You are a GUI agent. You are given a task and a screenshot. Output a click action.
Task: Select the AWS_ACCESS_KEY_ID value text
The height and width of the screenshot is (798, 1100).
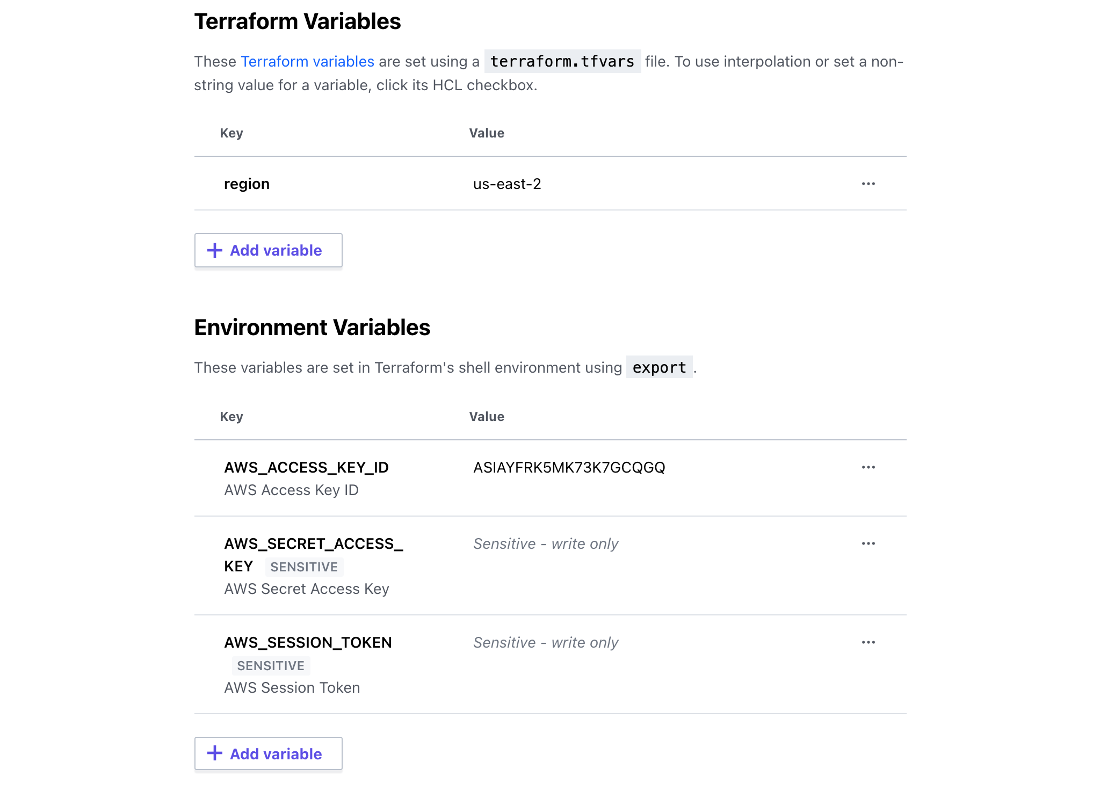tap(568, 467)
